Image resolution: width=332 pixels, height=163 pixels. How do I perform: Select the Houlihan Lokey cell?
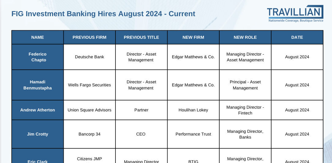tap(193, 110)
